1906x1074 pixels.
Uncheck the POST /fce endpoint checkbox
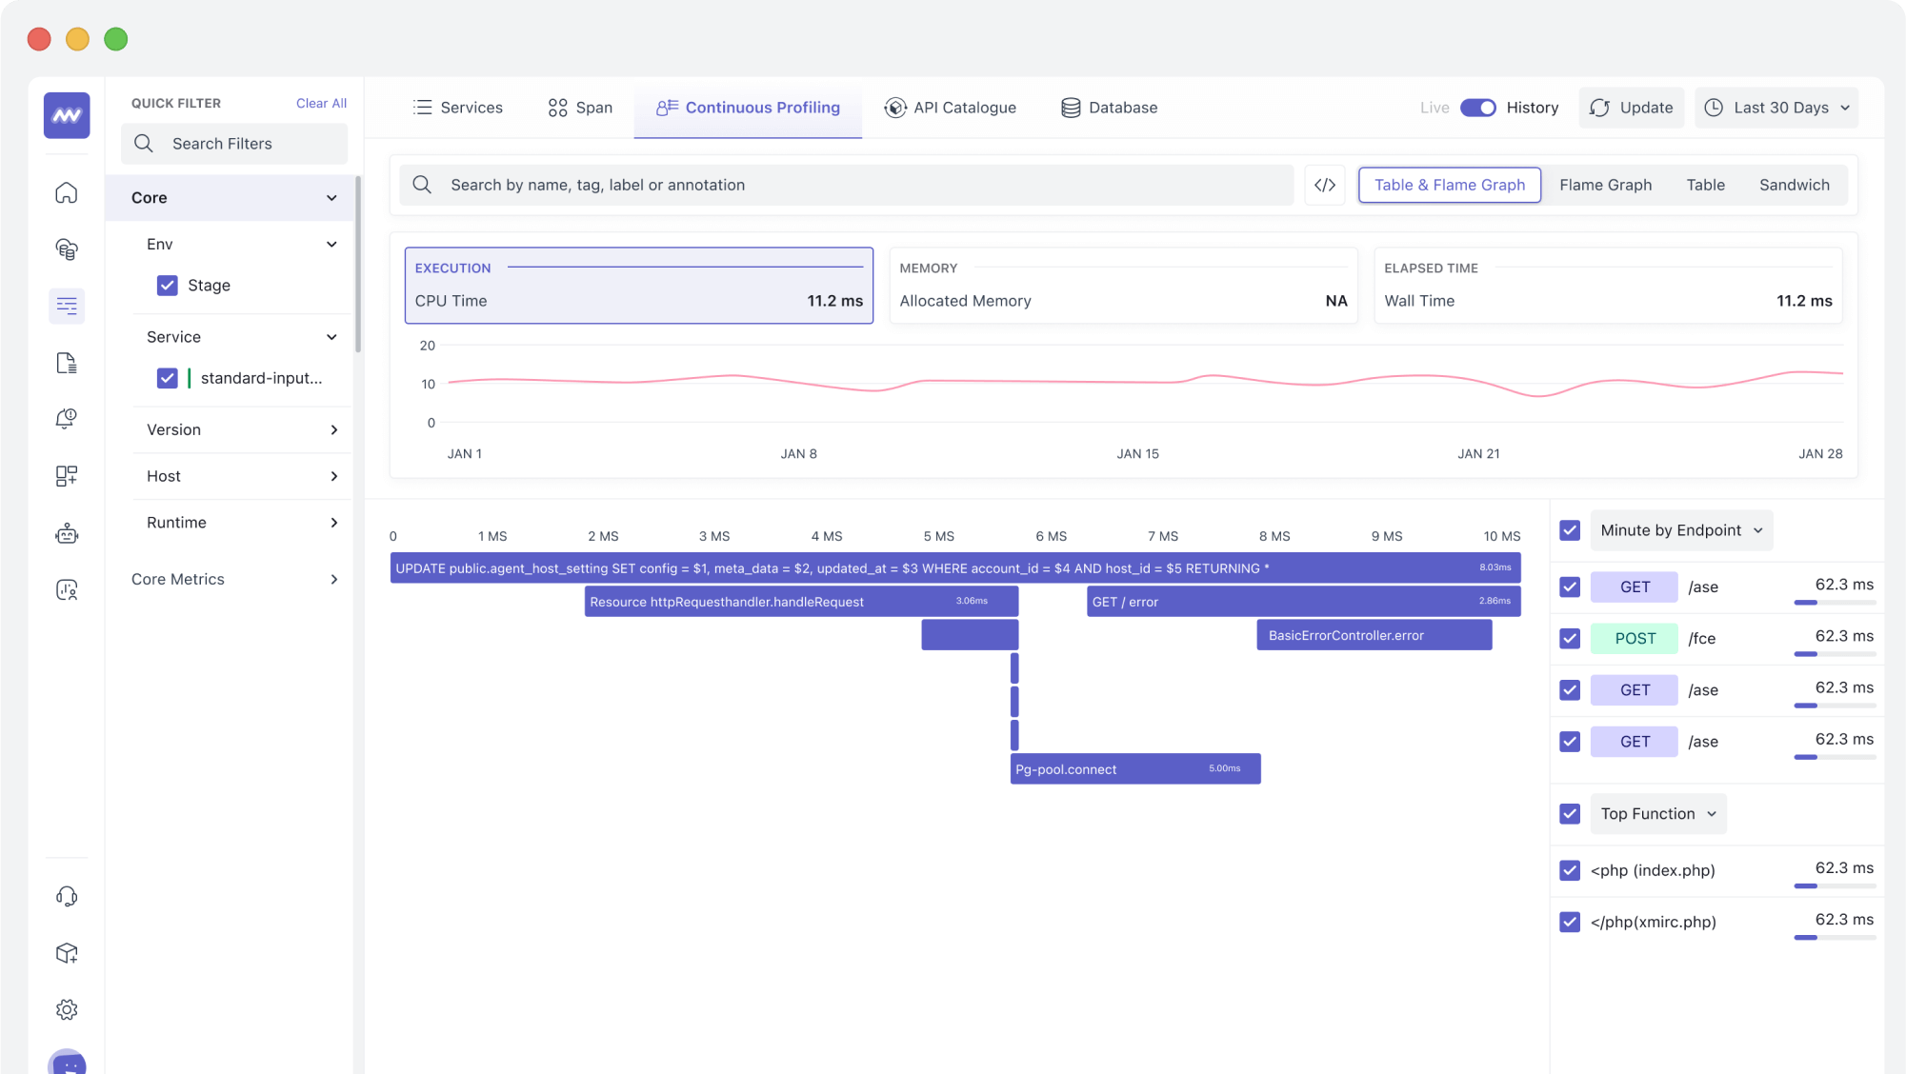[x=1570, y=639]
